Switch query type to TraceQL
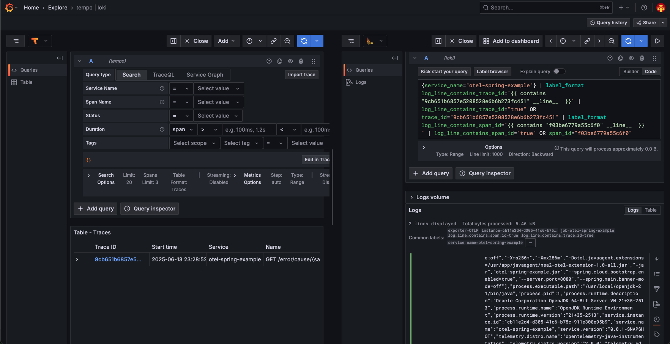670x344 pixels. pyautogui.click(x=164, y=75)
